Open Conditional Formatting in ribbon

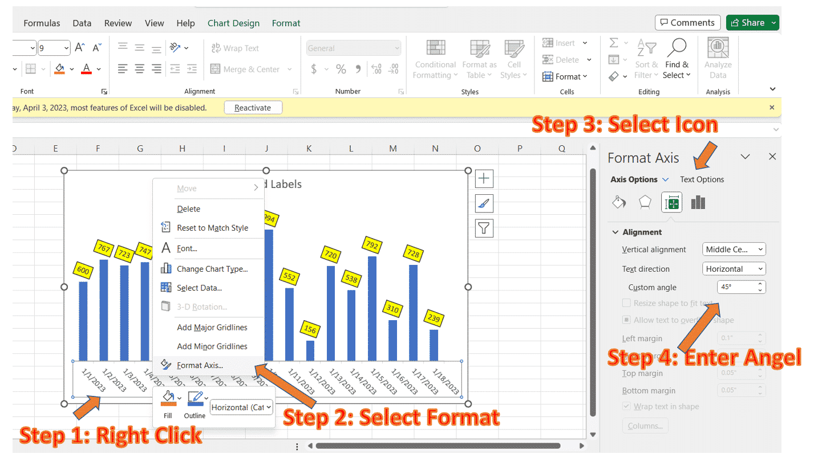click(x=435, y=59)
